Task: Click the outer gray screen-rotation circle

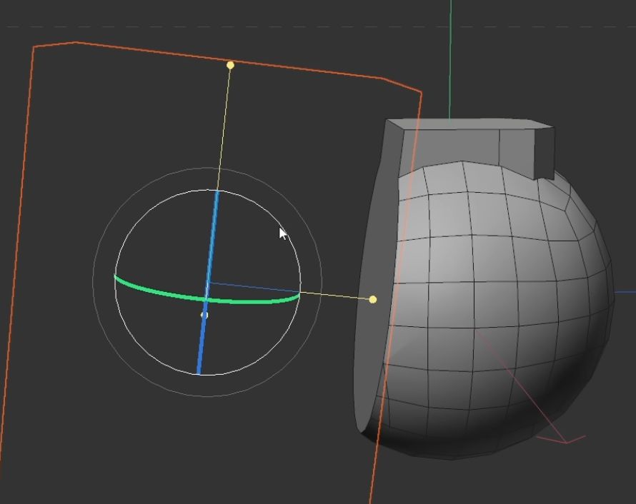Action: 93,281
